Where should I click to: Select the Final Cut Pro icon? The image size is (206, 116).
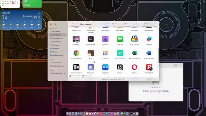[x=135, y=39]
